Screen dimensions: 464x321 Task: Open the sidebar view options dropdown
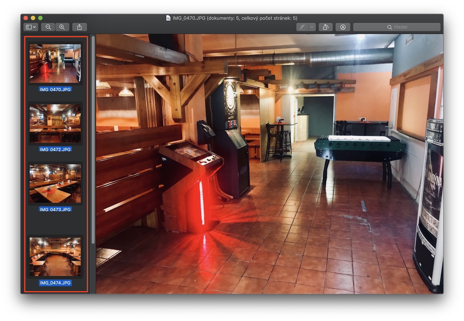coord(31,27)
